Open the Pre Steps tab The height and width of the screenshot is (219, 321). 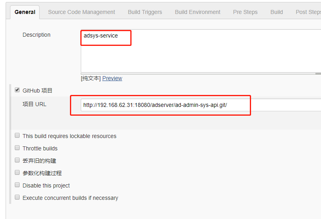pyautogui.click(x=245, y=12)
